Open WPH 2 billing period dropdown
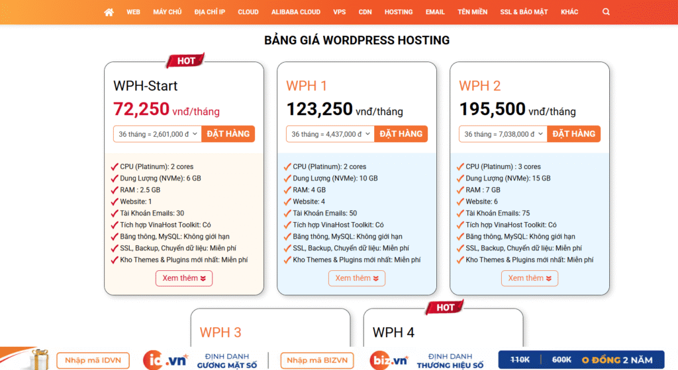The height and width of the screenshot is (370, 678). [503, 134]
